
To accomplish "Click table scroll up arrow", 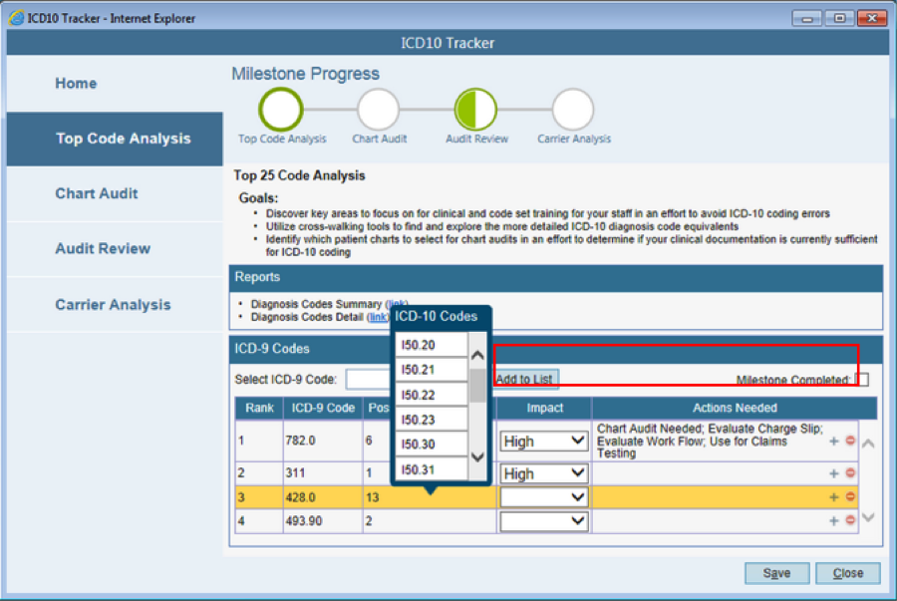I will point(868,444).
